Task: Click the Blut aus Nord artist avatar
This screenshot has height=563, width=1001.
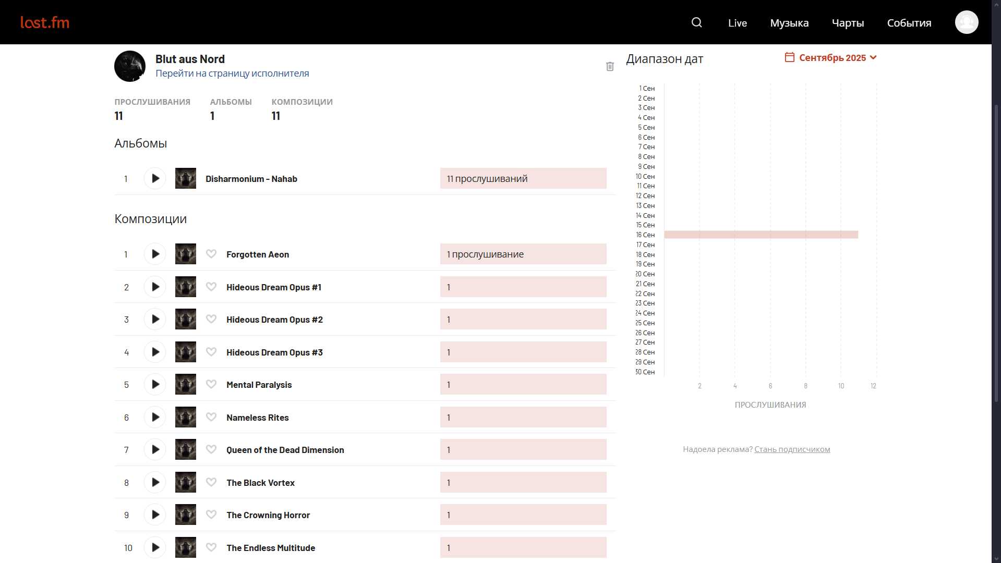Action: tap(130, 66)
